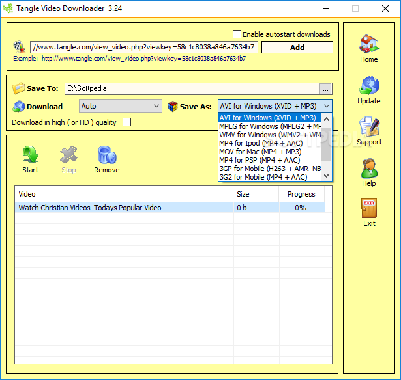Select row Watch Christian Videos Todays Popular Video
Image resolution: width=401 pixels, height=380 pixels.
170,208
